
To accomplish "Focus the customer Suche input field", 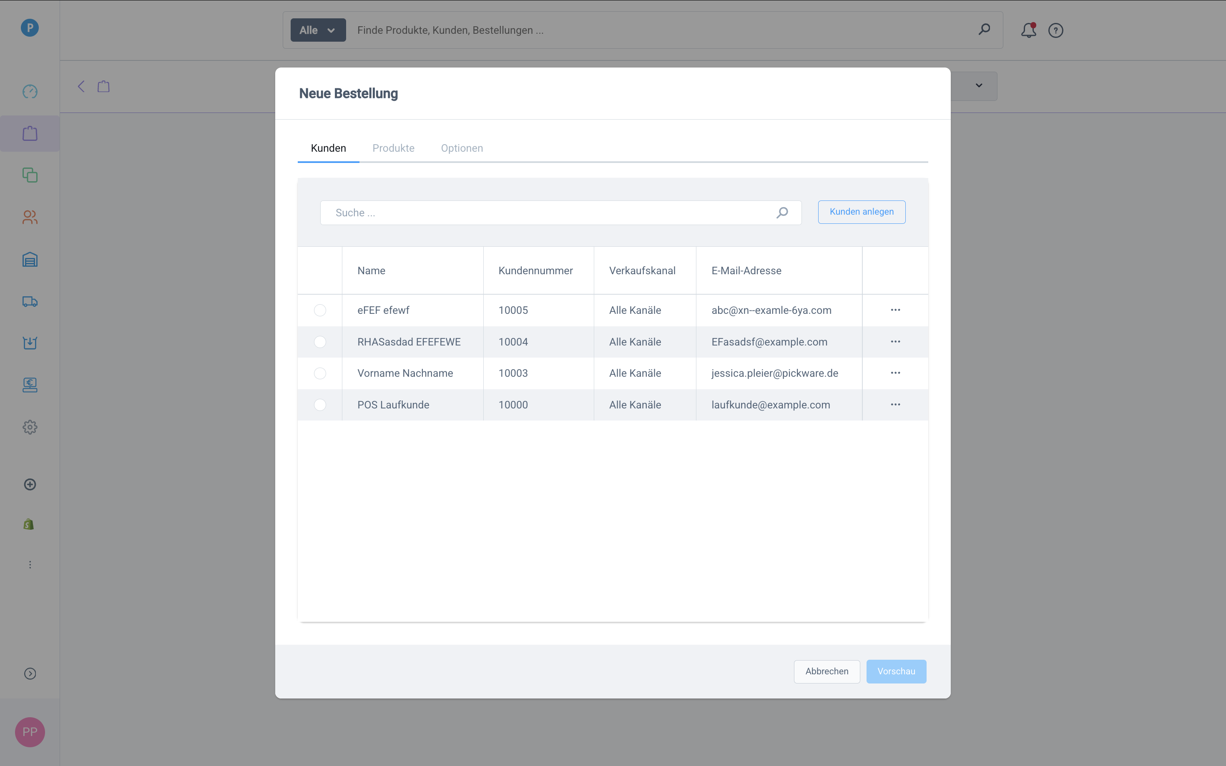I will tap(553, 213).
